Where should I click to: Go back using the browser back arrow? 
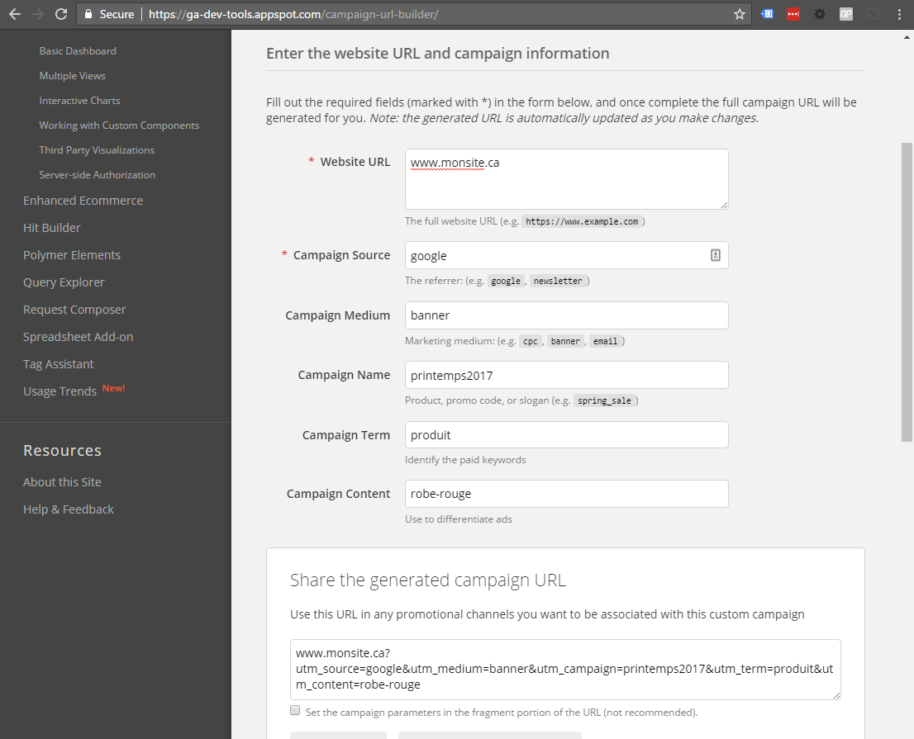14,14
